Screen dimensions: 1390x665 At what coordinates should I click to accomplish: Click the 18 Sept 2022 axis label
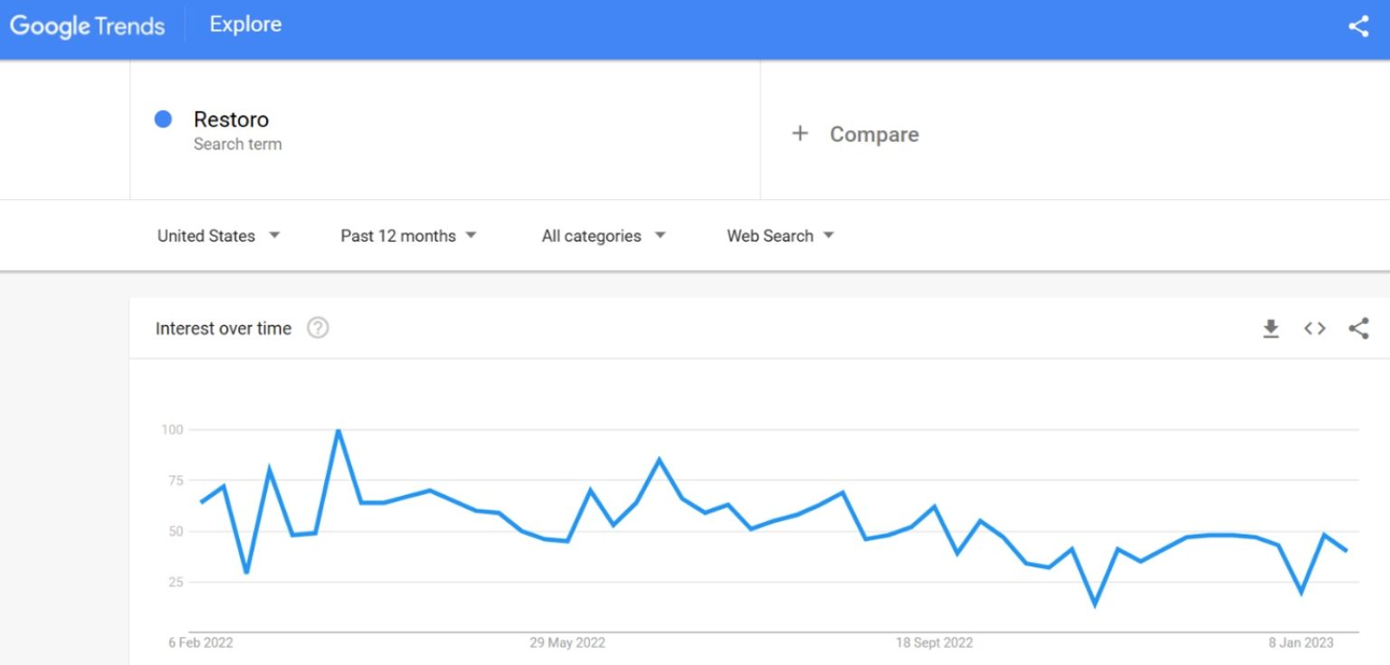pos(934,643)
